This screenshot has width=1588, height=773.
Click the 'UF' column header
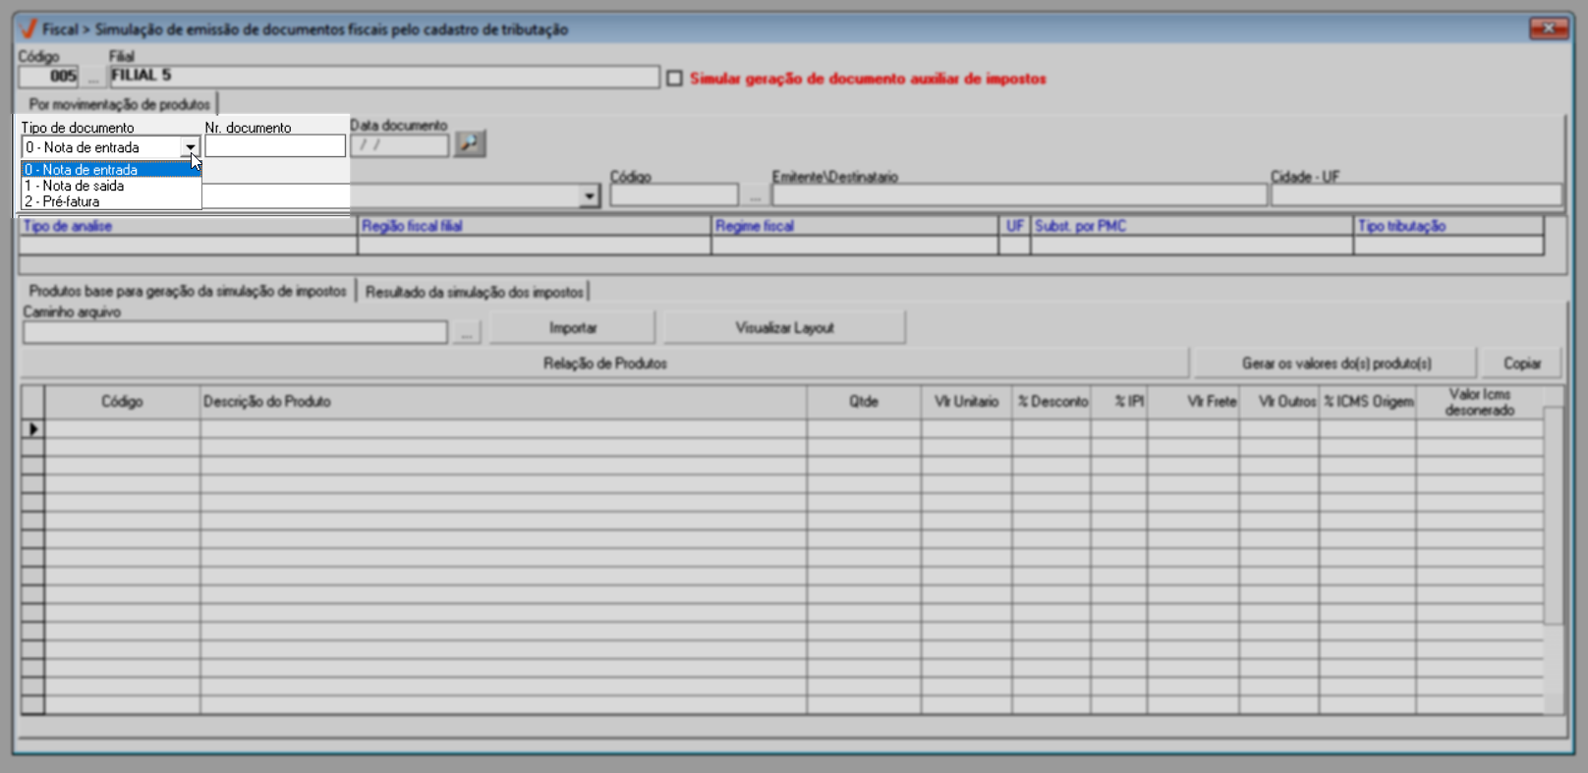[1015, 226]
